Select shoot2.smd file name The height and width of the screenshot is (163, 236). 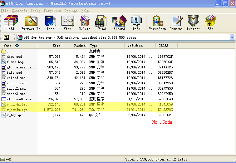point(16,88)
